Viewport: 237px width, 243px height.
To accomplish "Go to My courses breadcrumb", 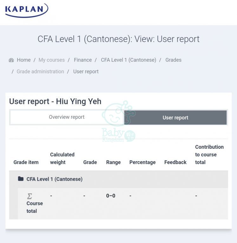I will [51, 60].
